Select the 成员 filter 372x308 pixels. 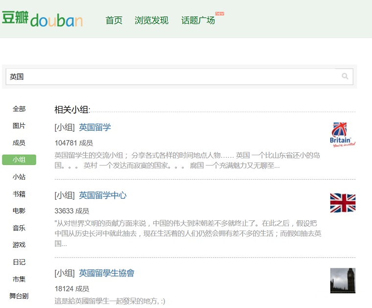(19, 143)
